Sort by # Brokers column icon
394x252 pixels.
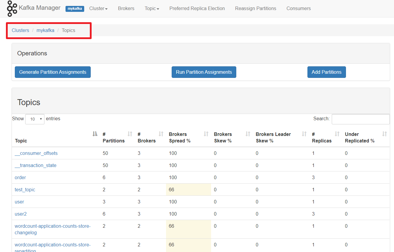161,134
